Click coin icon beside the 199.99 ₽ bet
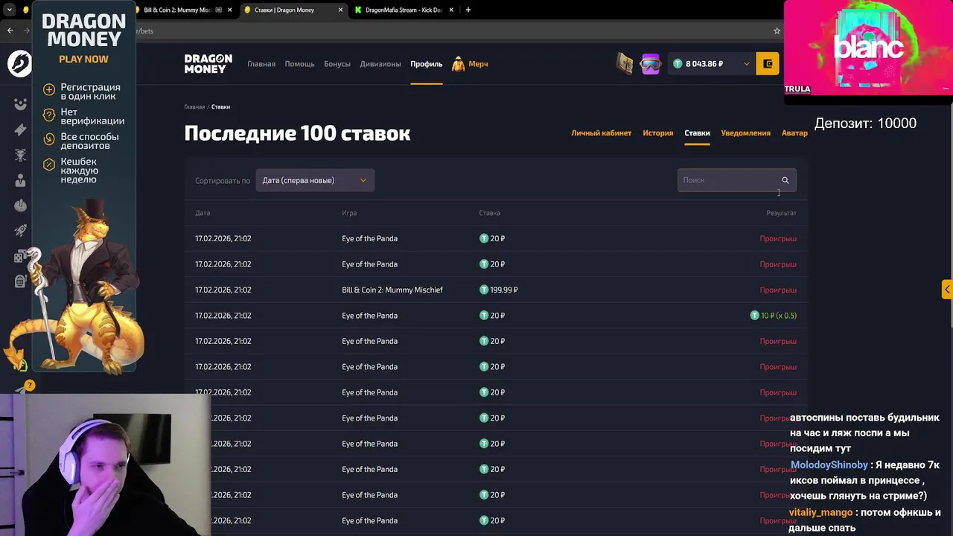953x536 pixels. point(484,290)
